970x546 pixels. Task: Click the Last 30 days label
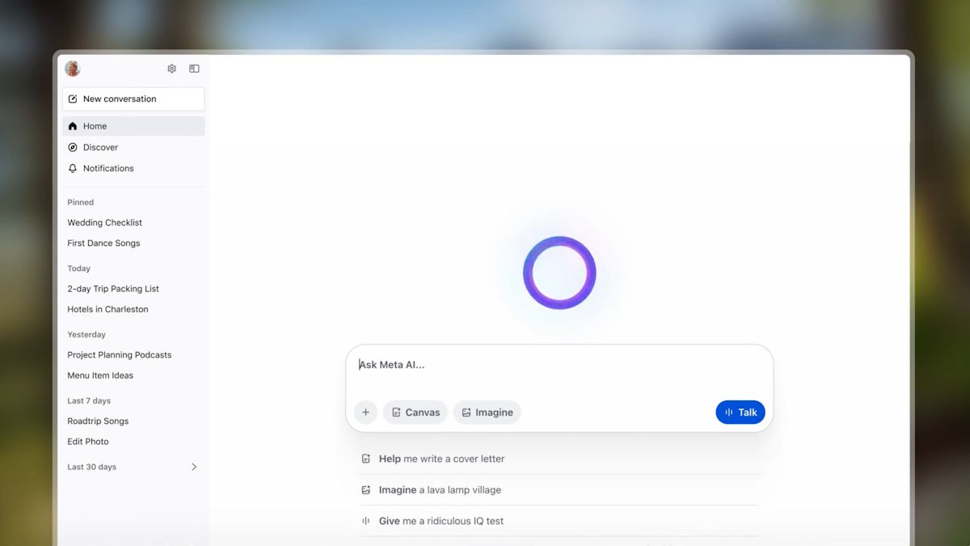pos(91,467)
